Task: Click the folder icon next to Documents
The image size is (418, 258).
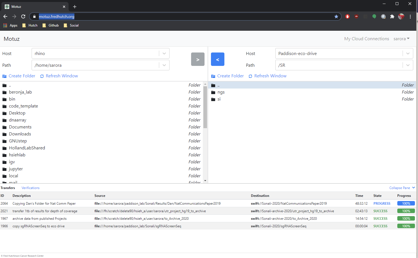Action: coord(4,127)
